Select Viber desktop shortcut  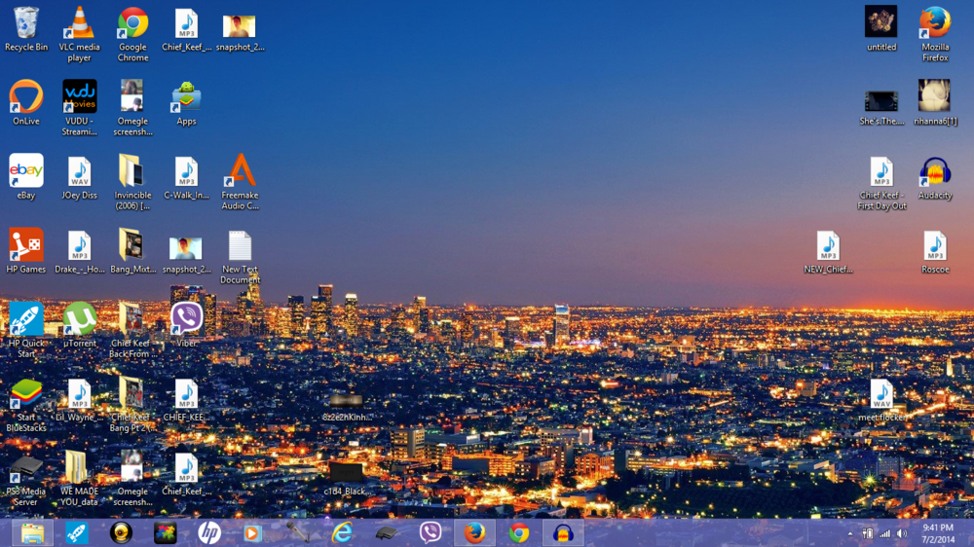pos(186,324)
